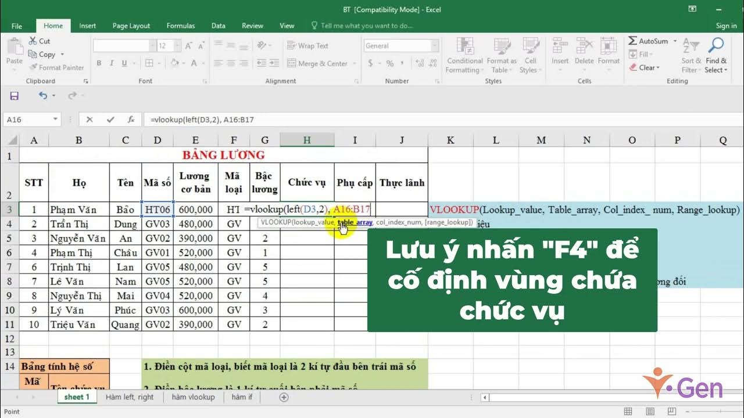Screen dimensions: 744x418
Task: Expand the Name Box dropdown arrow
Action: [56, 120]
